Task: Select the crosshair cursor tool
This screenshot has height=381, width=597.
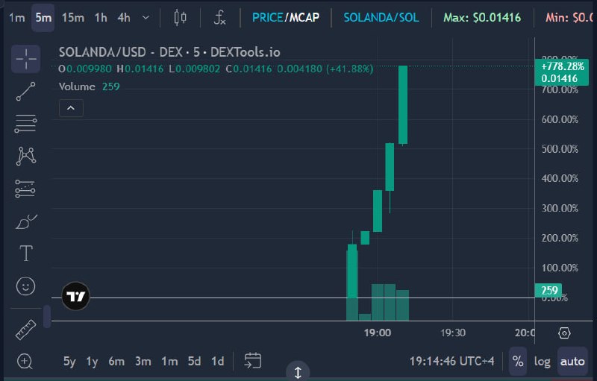Action: [26, 59]
